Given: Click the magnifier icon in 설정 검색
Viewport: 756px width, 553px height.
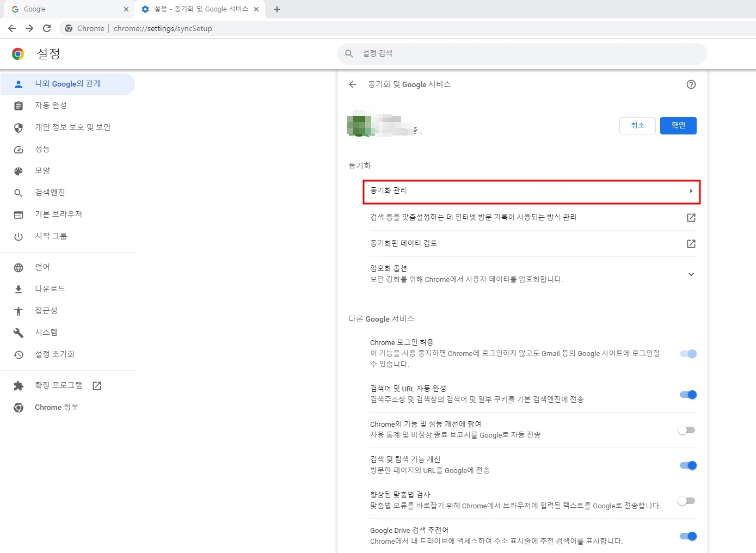Looking at the screenshot, I should [x=349, y=53].
